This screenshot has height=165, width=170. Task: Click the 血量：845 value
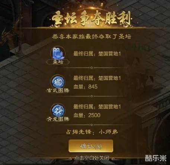(x=86, y=87)
